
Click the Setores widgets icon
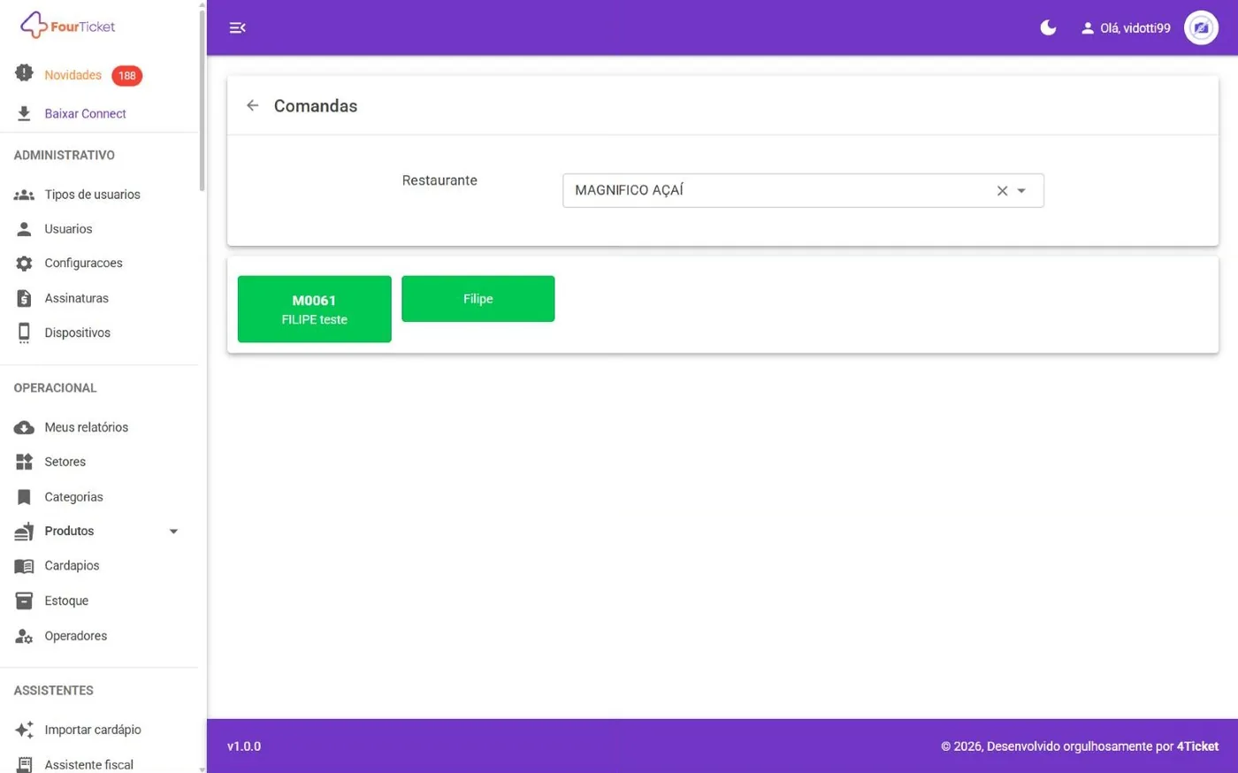pyautogui.click(x=24, y=462)
